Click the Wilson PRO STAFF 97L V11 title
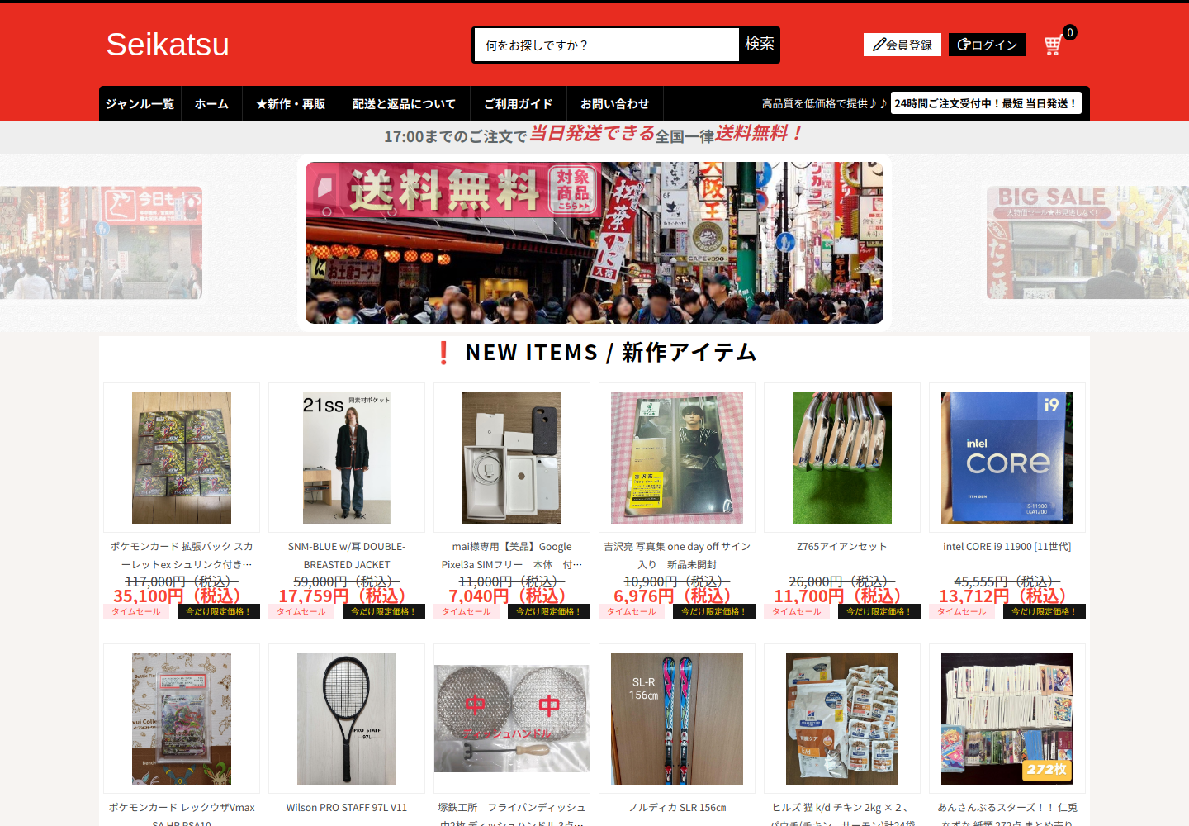This screenshot has width=1189, height=826. click(347, 808)
